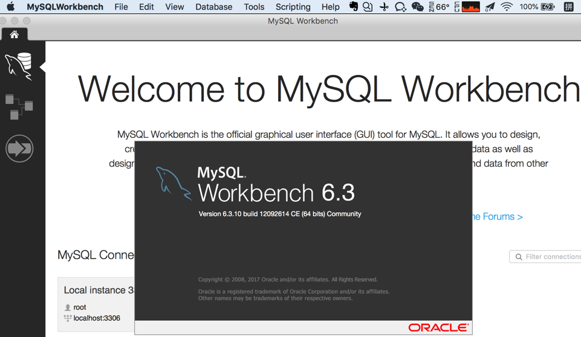Open the Models sidebar icon
Image resolution: width=581 pixels, height=337 pixels.
(x=19, y=107)
